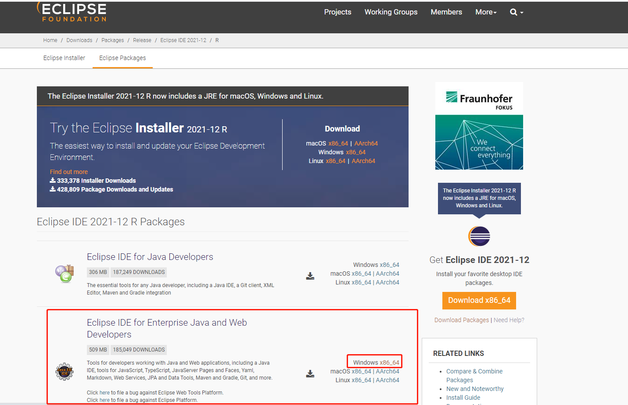Download Java Developers Linux AArch64
The width and height of the screenshot is (628, 405).
pyautogui.click(x=388, y=282)
